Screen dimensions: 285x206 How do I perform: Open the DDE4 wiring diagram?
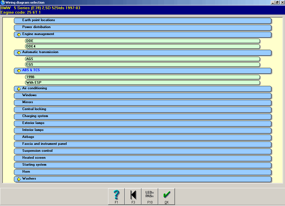pyautogui.click(x=143, y=46)
